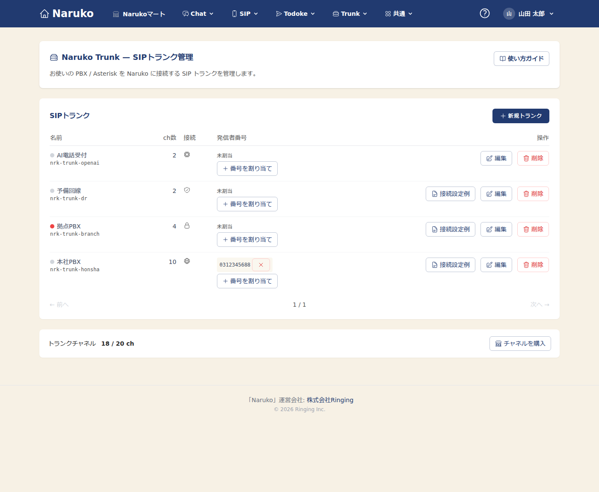The width and height of the screenshot is (599, 492).
Task: Remove caller number 0312345688
Action: [x=261, y=265]
